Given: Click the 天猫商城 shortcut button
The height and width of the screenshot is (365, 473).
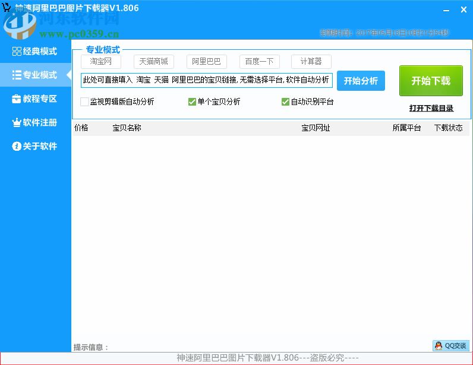Looking at the screenshot, I should 153,62.
